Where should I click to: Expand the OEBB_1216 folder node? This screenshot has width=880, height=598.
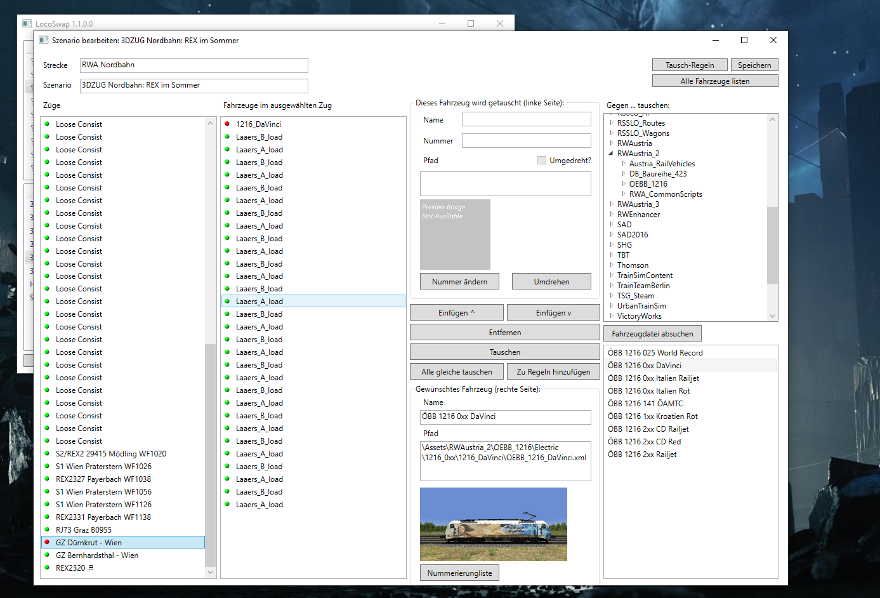623,184
